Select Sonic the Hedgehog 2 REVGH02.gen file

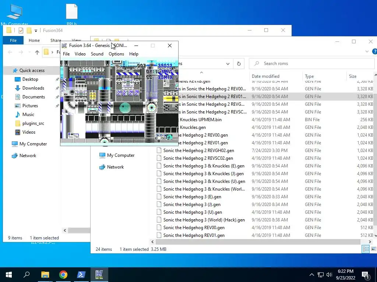pos(198,151)
